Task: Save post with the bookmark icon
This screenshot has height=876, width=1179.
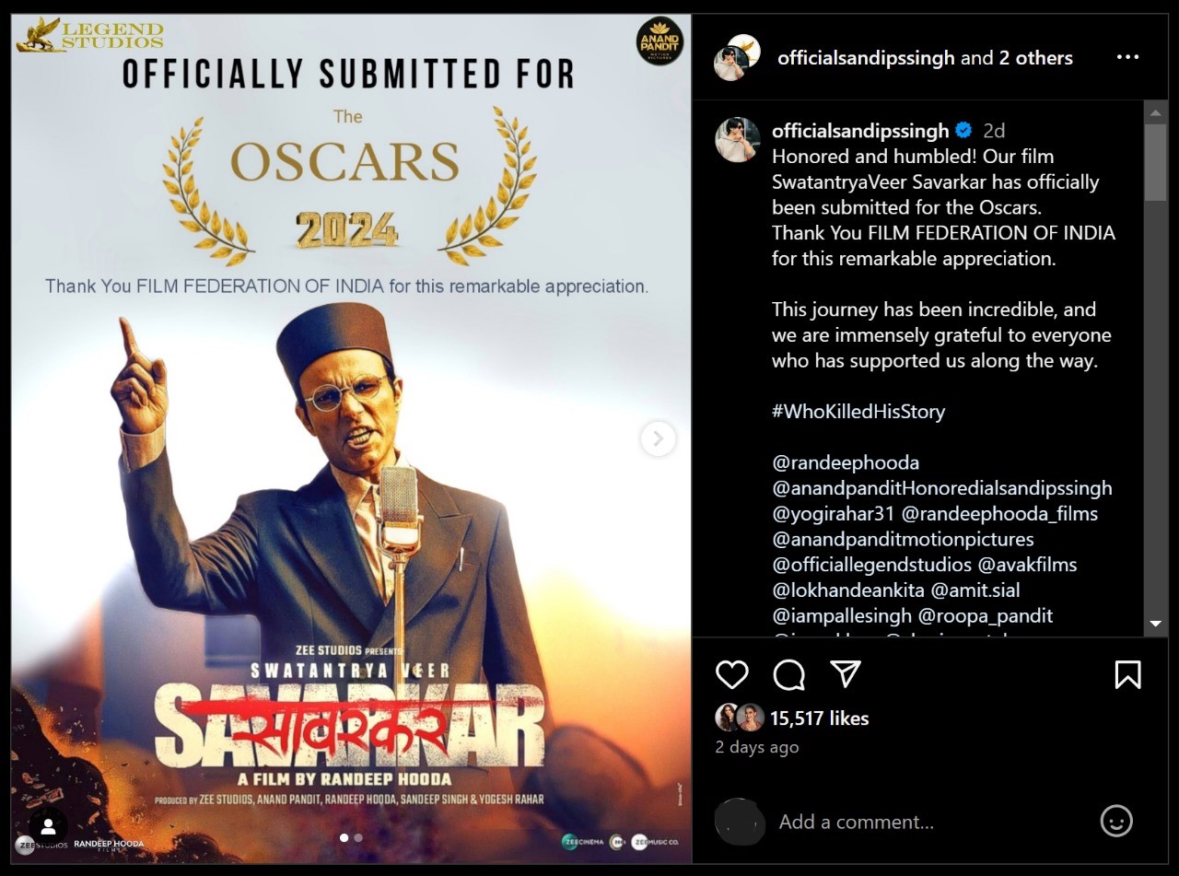Action: 1128,675
